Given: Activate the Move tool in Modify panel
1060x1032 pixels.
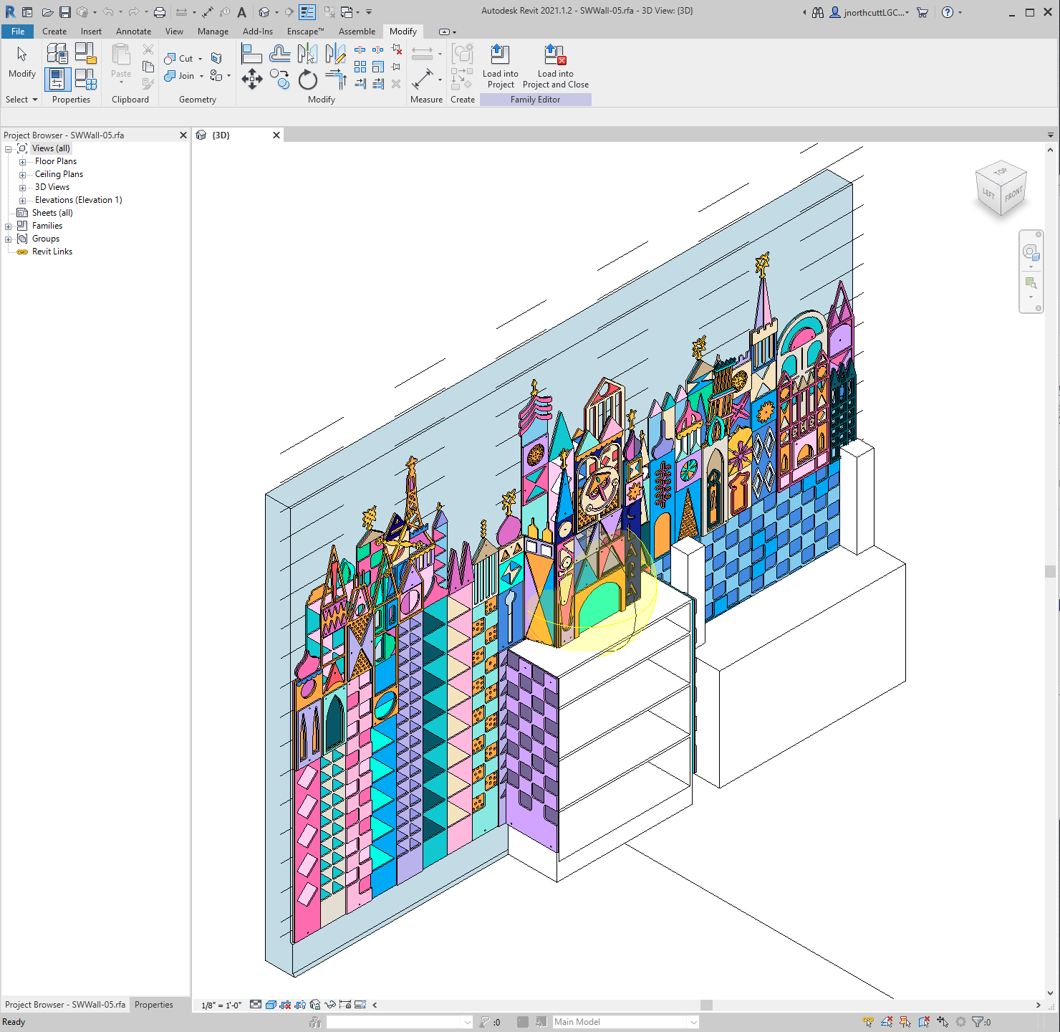Looking at the screenshot, I should point(252,79).
